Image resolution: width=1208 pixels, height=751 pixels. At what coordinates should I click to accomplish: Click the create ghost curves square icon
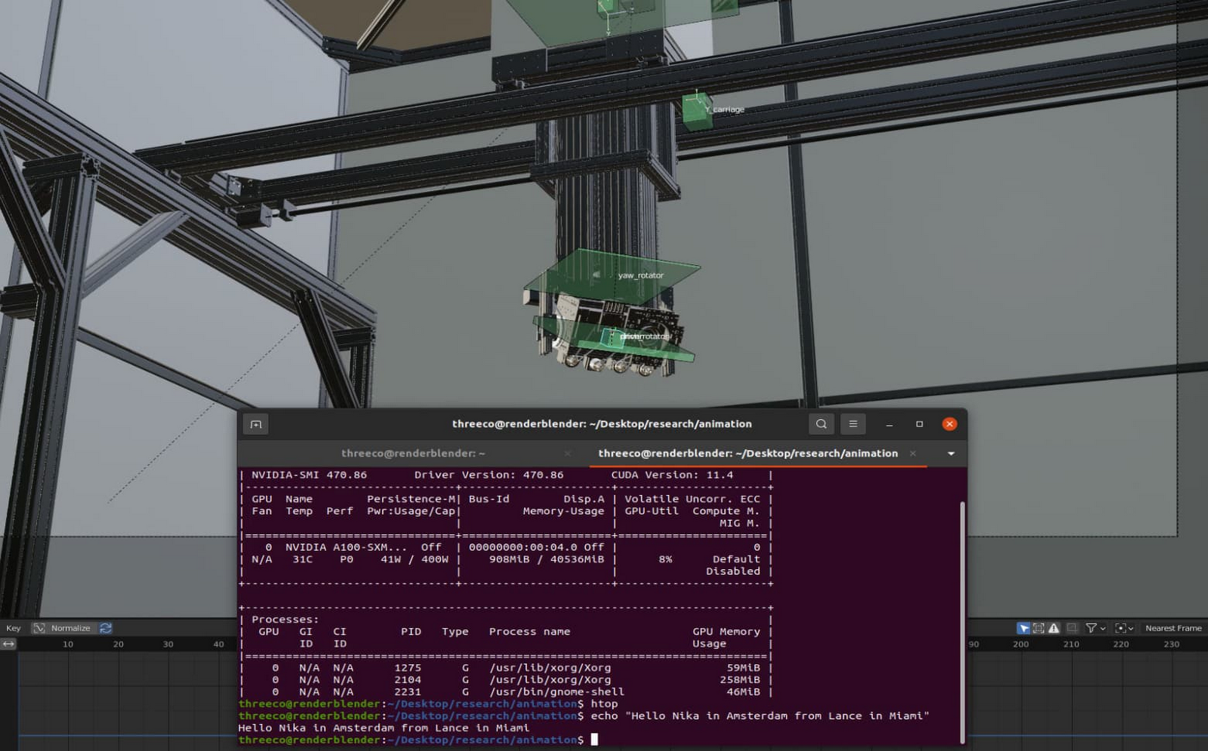pyautogui.click(x=1072, y=628)
